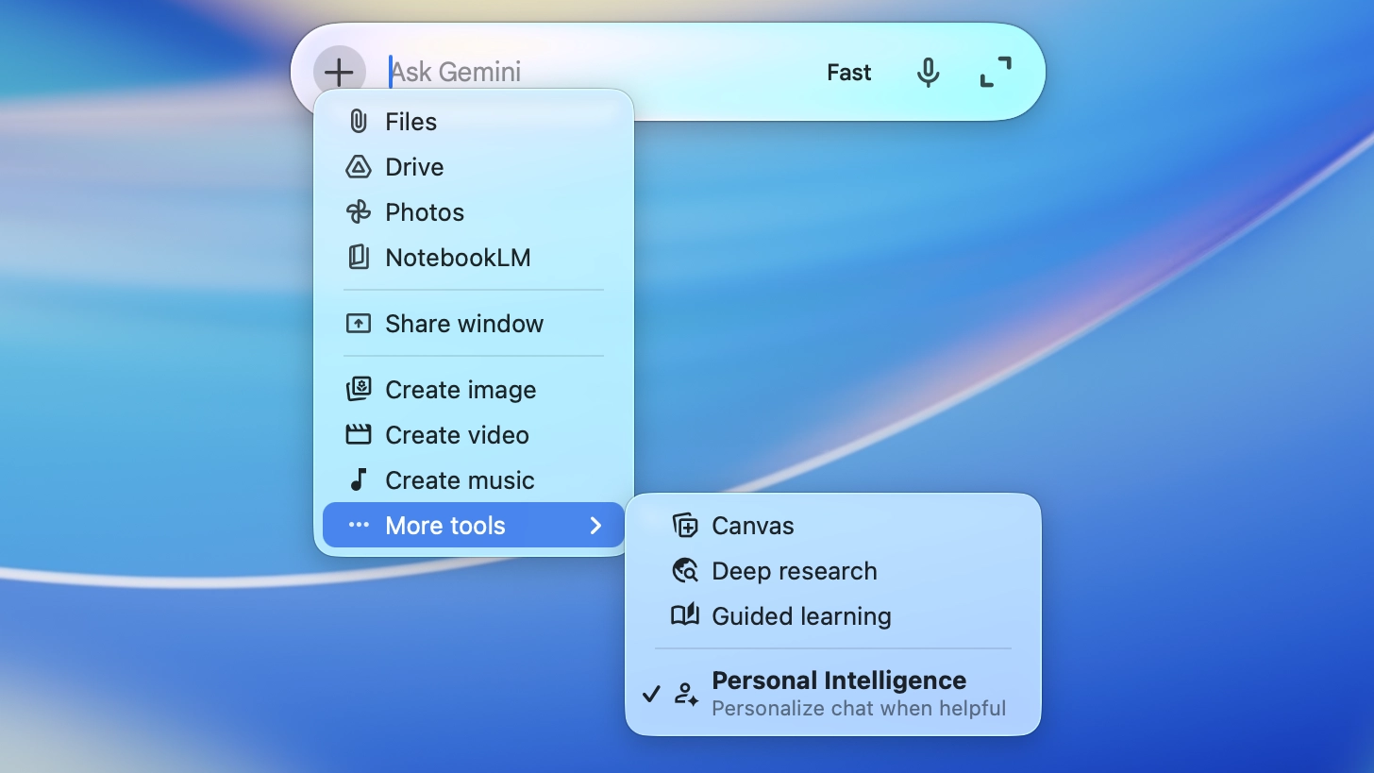Click the expand window icon
This screenshot has height=773, width=1374.
point(996,73)
